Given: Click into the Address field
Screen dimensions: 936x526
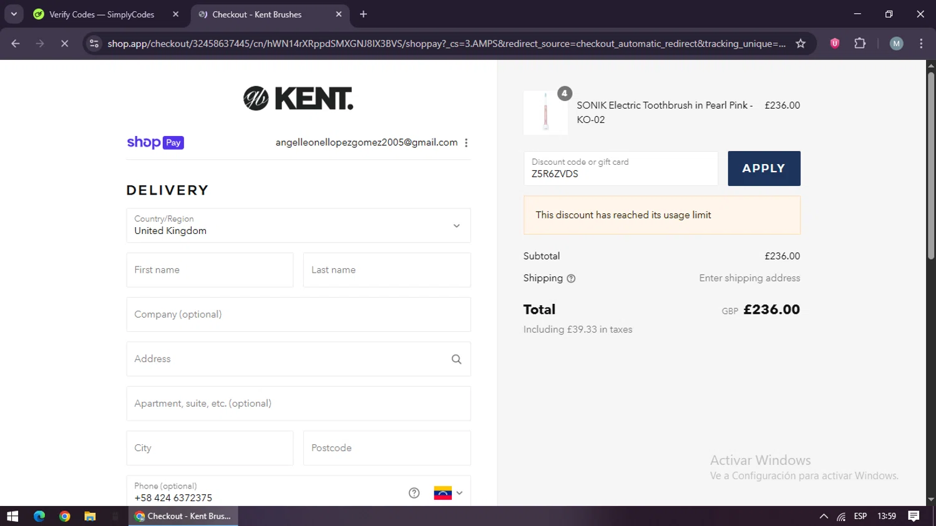Looking at the screenshot, I should [x=298, y=359].
